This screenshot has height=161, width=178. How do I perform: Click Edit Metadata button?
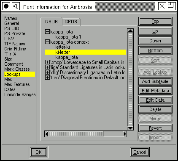(155, 91)
